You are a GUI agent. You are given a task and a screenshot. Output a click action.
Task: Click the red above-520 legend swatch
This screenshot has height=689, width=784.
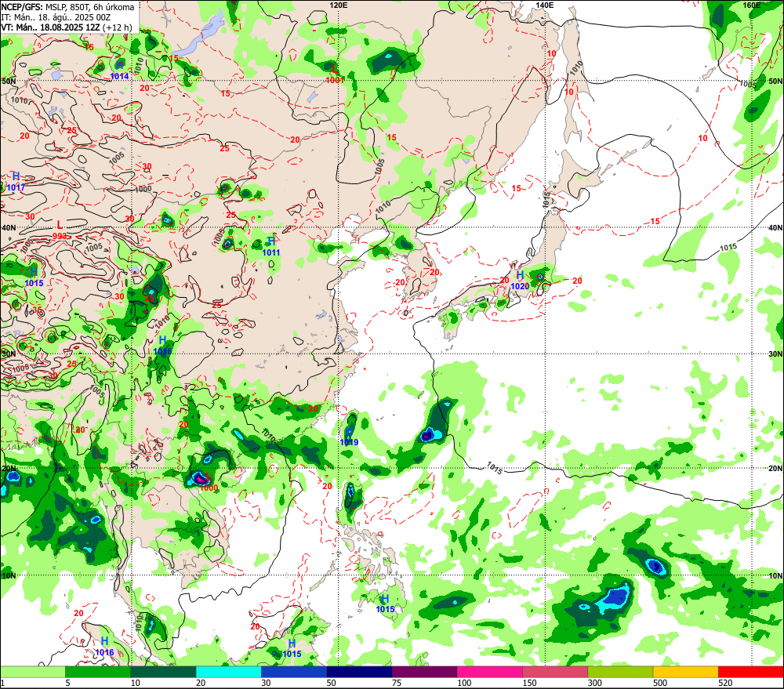click(x=751, y=672)
